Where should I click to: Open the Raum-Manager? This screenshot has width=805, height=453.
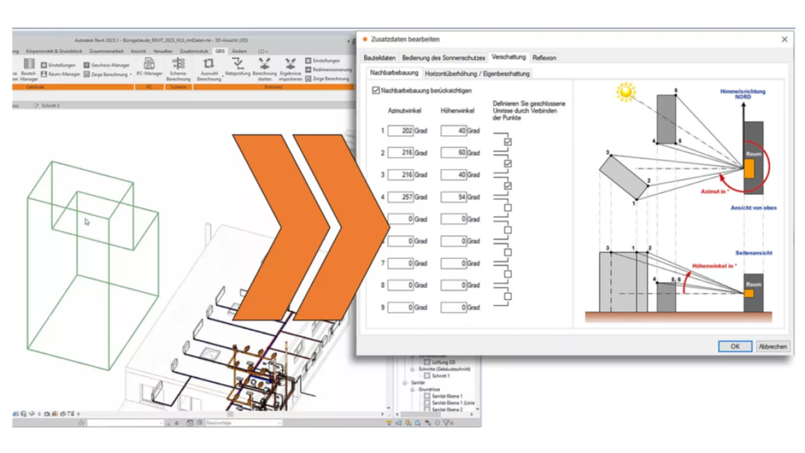[x=60, y=73]
